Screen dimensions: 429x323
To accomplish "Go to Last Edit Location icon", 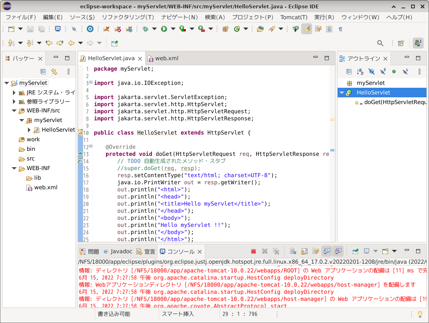I will click(x=49, y=43).
